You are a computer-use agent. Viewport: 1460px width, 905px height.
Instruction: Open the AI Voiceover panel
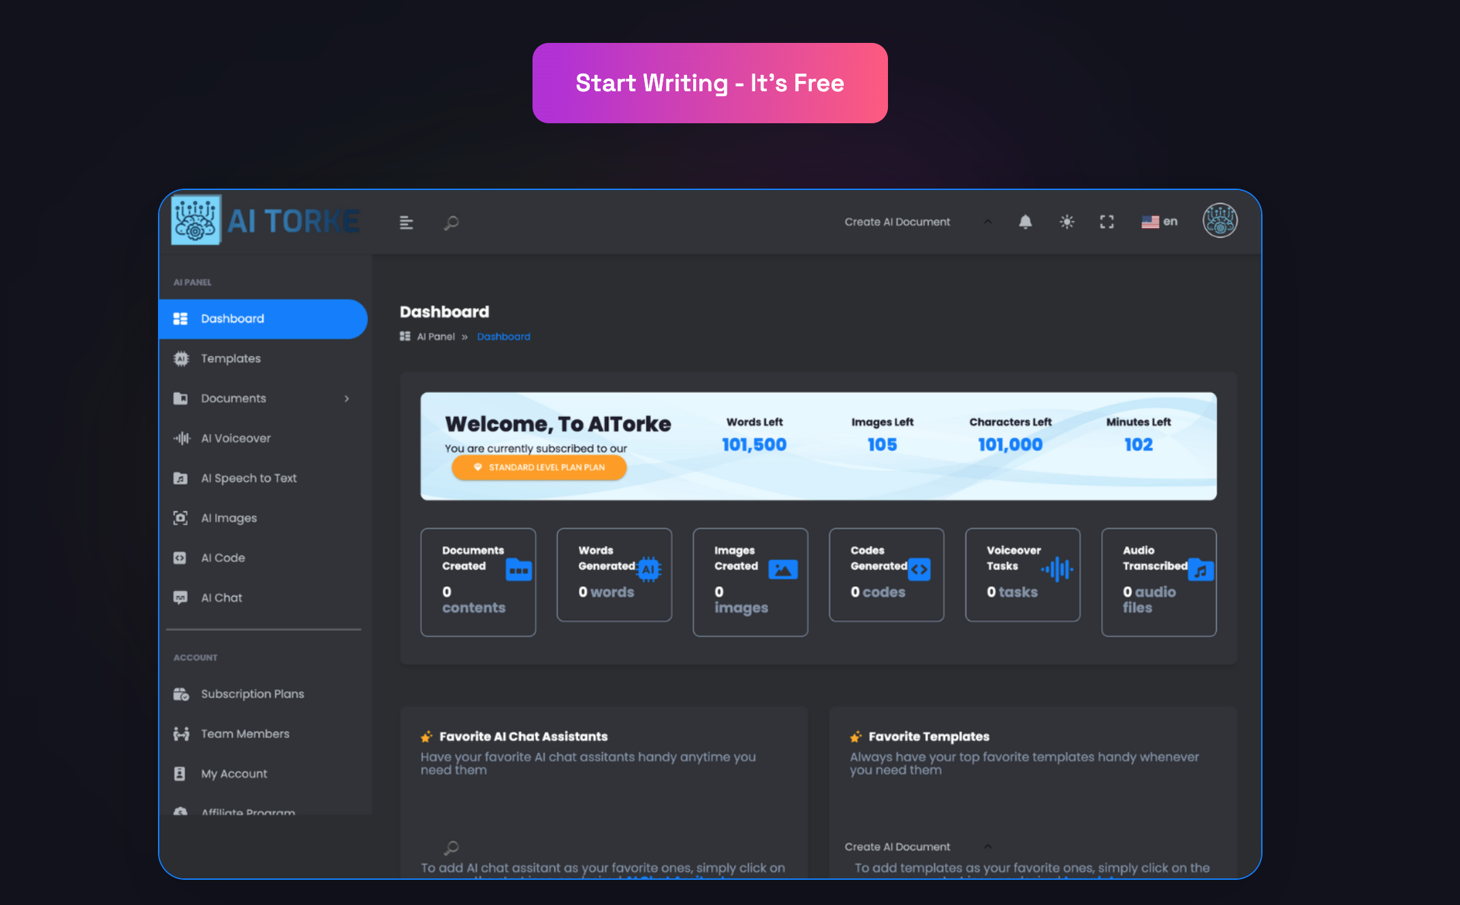[x=235, y=438]
